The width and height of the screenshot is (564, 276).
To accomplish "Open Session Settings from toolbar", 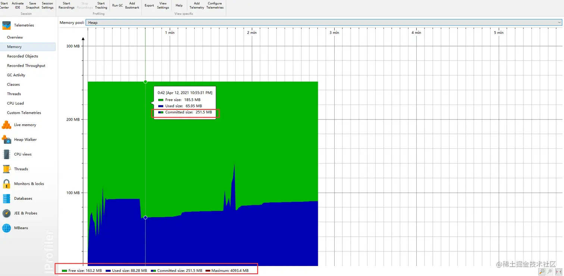I will [x=47, y=5].
